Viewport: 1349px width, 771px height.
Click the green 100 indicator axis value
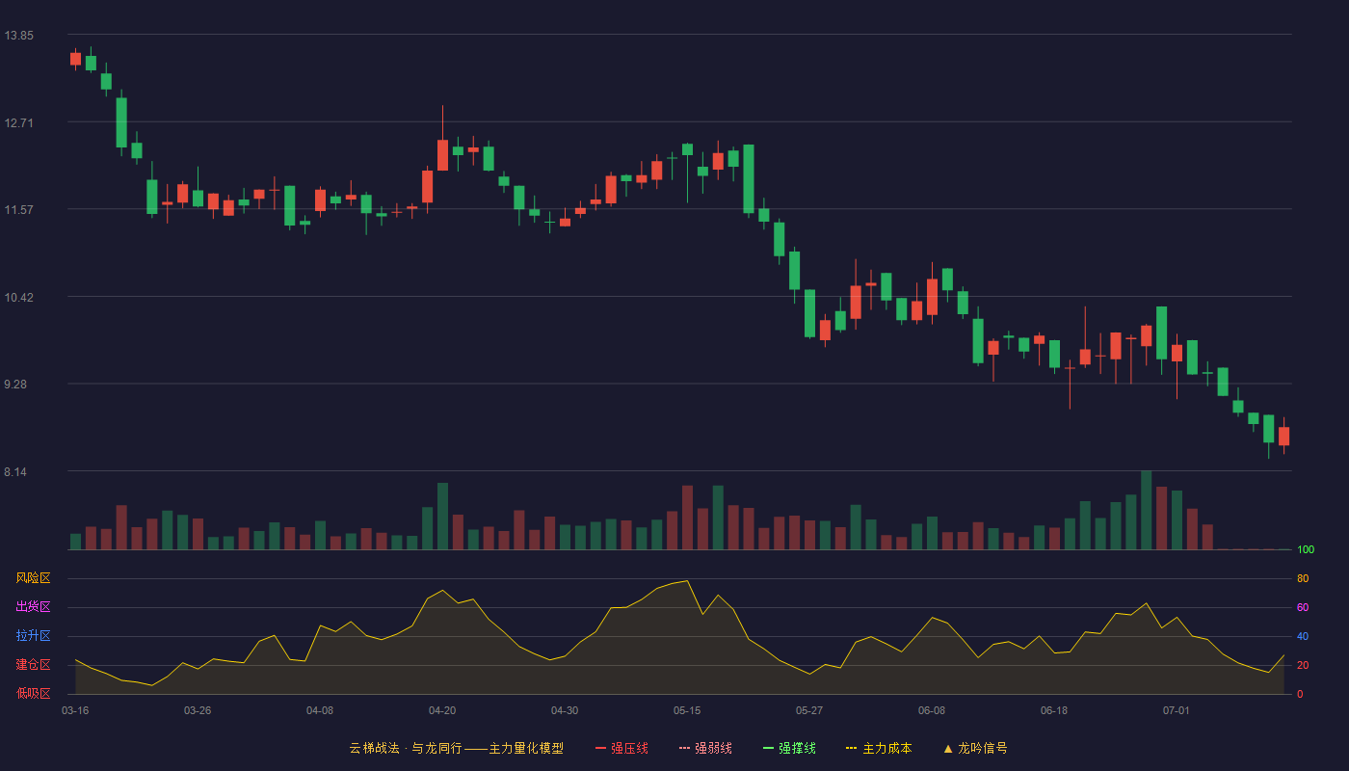tap(1306, 550)
